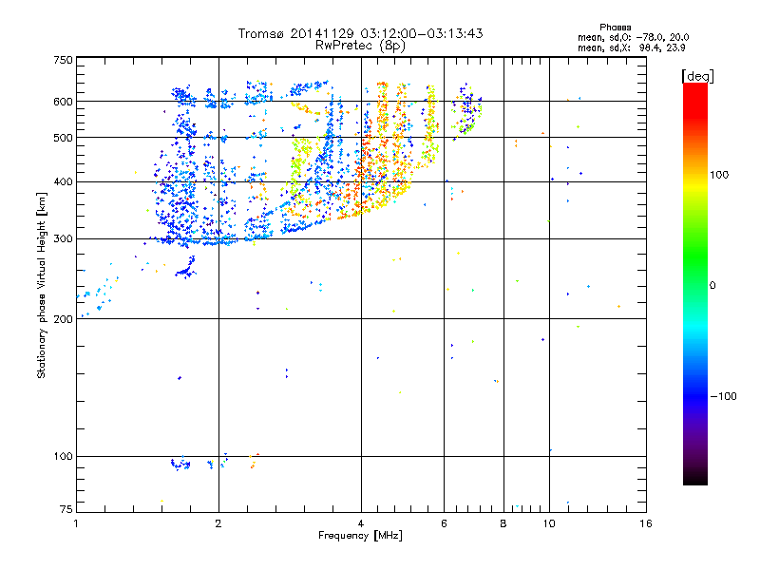Click the "100" degree colorbar label
The width and height of the screenshot is (760, 570).
pos(719,175)
